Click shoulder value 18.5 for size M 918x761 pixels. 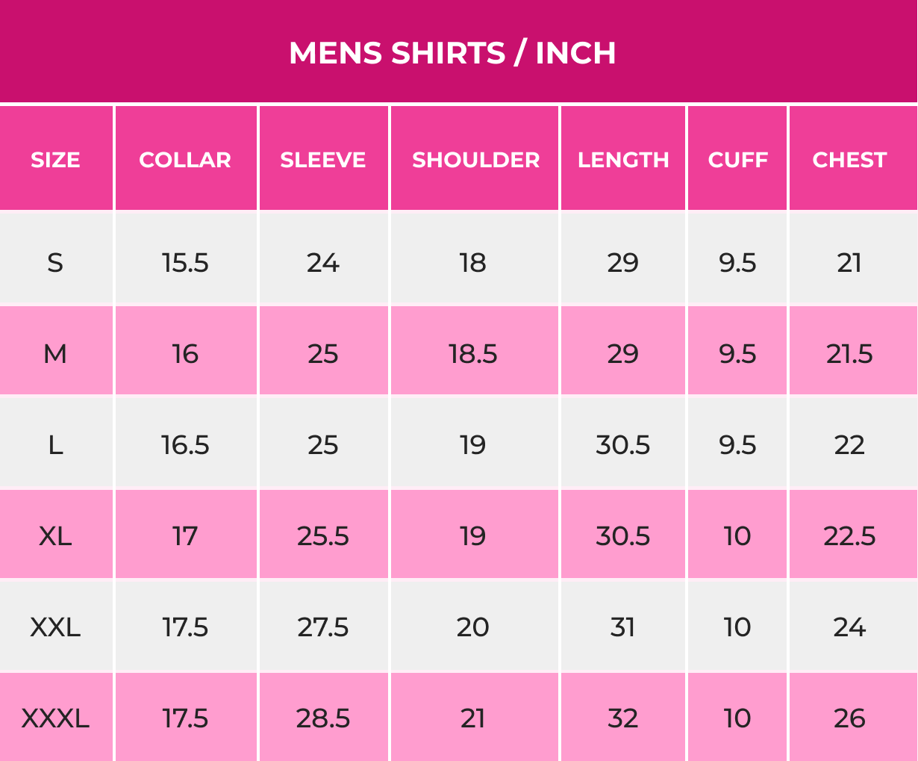click(x=473, y=354)
